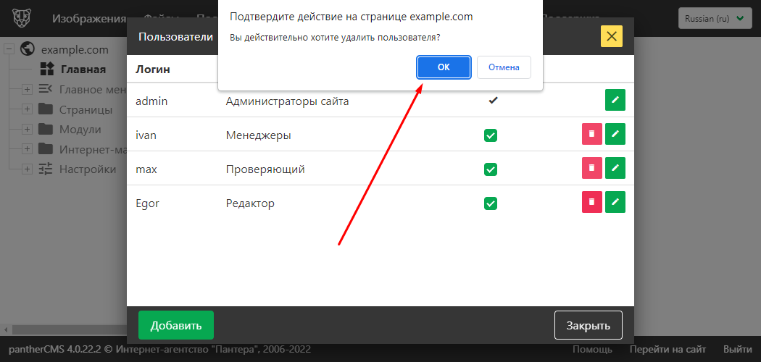Click the Добавить button
Screen dimensions: 761x362
click(x=175, y=325)
